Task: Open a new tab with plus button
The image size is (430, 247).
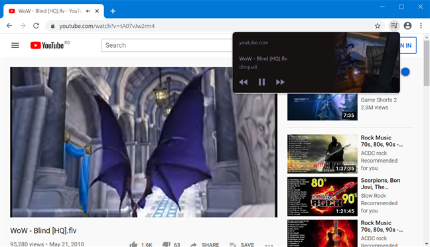Action: (x=113, y=11)
